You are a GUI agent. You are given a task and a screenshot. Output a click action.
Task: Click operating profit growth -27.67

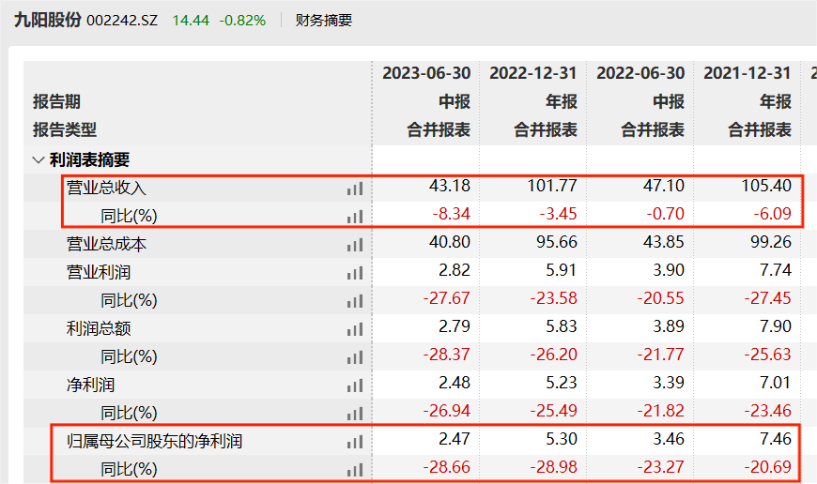(x=447, y=298)
